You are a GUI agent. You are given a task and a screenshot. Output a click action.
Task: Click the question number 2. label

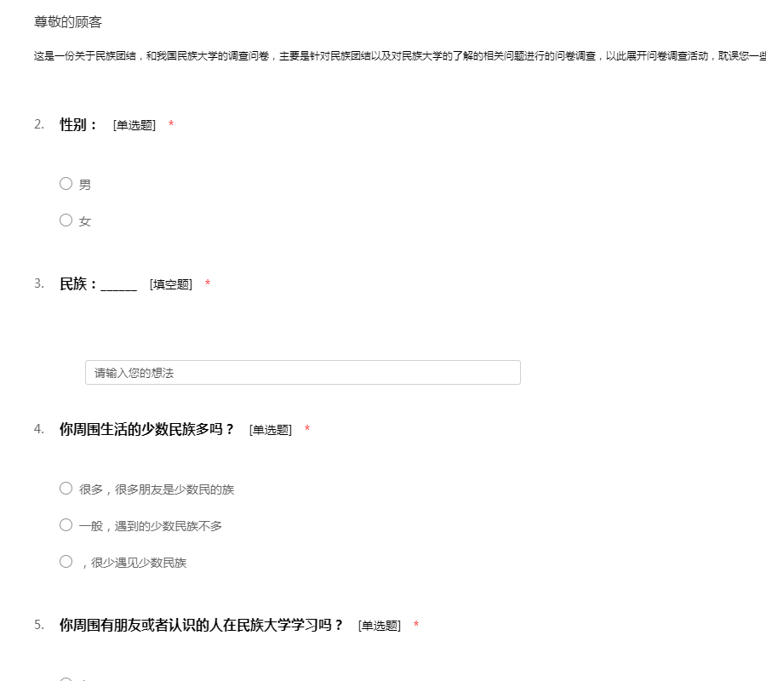(x=39, y=124)
